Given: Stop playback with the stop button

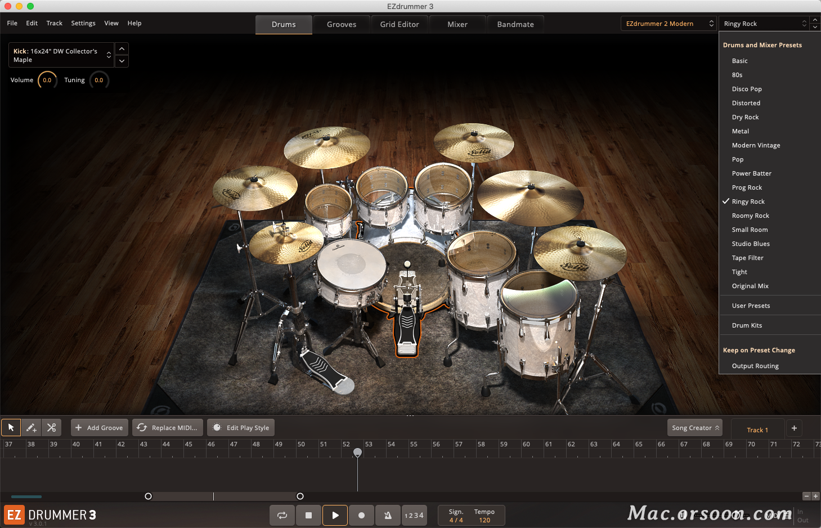Looking at the screenshot, I should [x=308, y=515].
